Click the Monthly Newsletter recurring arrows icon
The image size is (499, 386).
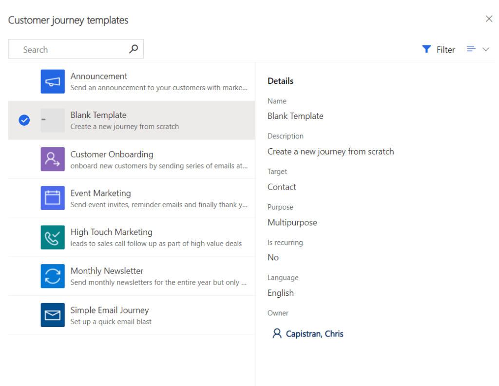coord(53,276)
